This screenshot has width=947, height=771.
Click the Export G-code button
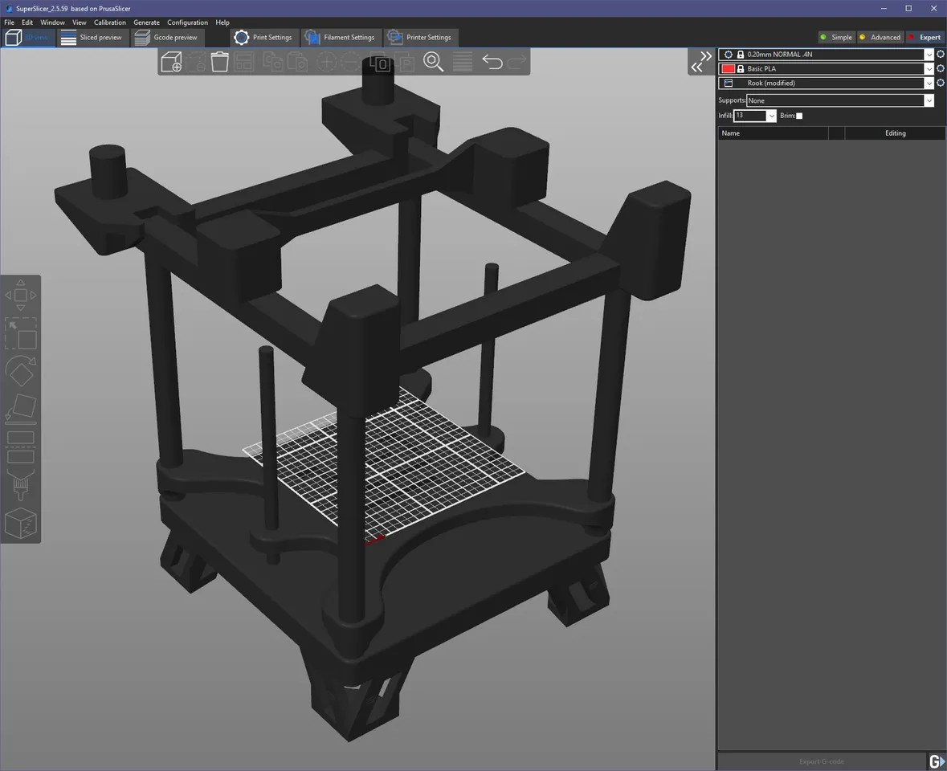click(822, 761)
